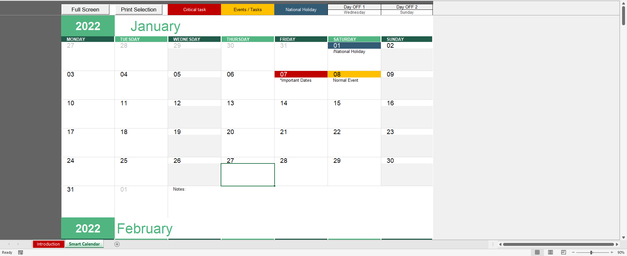Click the horizontal scrollbar right arrow

point(617,244)
